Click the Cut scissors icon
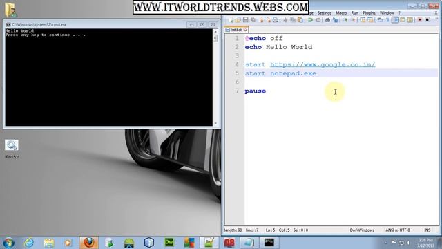This screenshot has height=249, width=442. click(285, 20)
